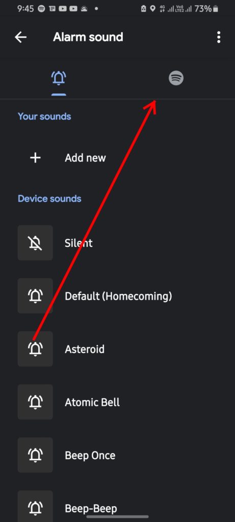Select the alarm bell sounds tab
235x522 pixels.
point(59,78)
